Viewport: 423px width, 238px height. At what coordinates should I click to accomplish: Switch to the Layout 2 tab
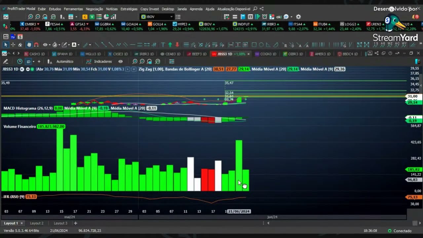[37, 223]
